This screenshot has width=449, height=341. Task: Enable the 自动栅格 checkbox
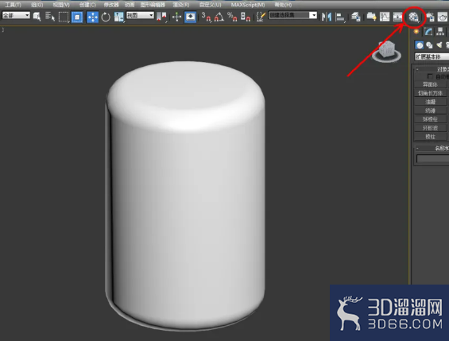point(429,76)
